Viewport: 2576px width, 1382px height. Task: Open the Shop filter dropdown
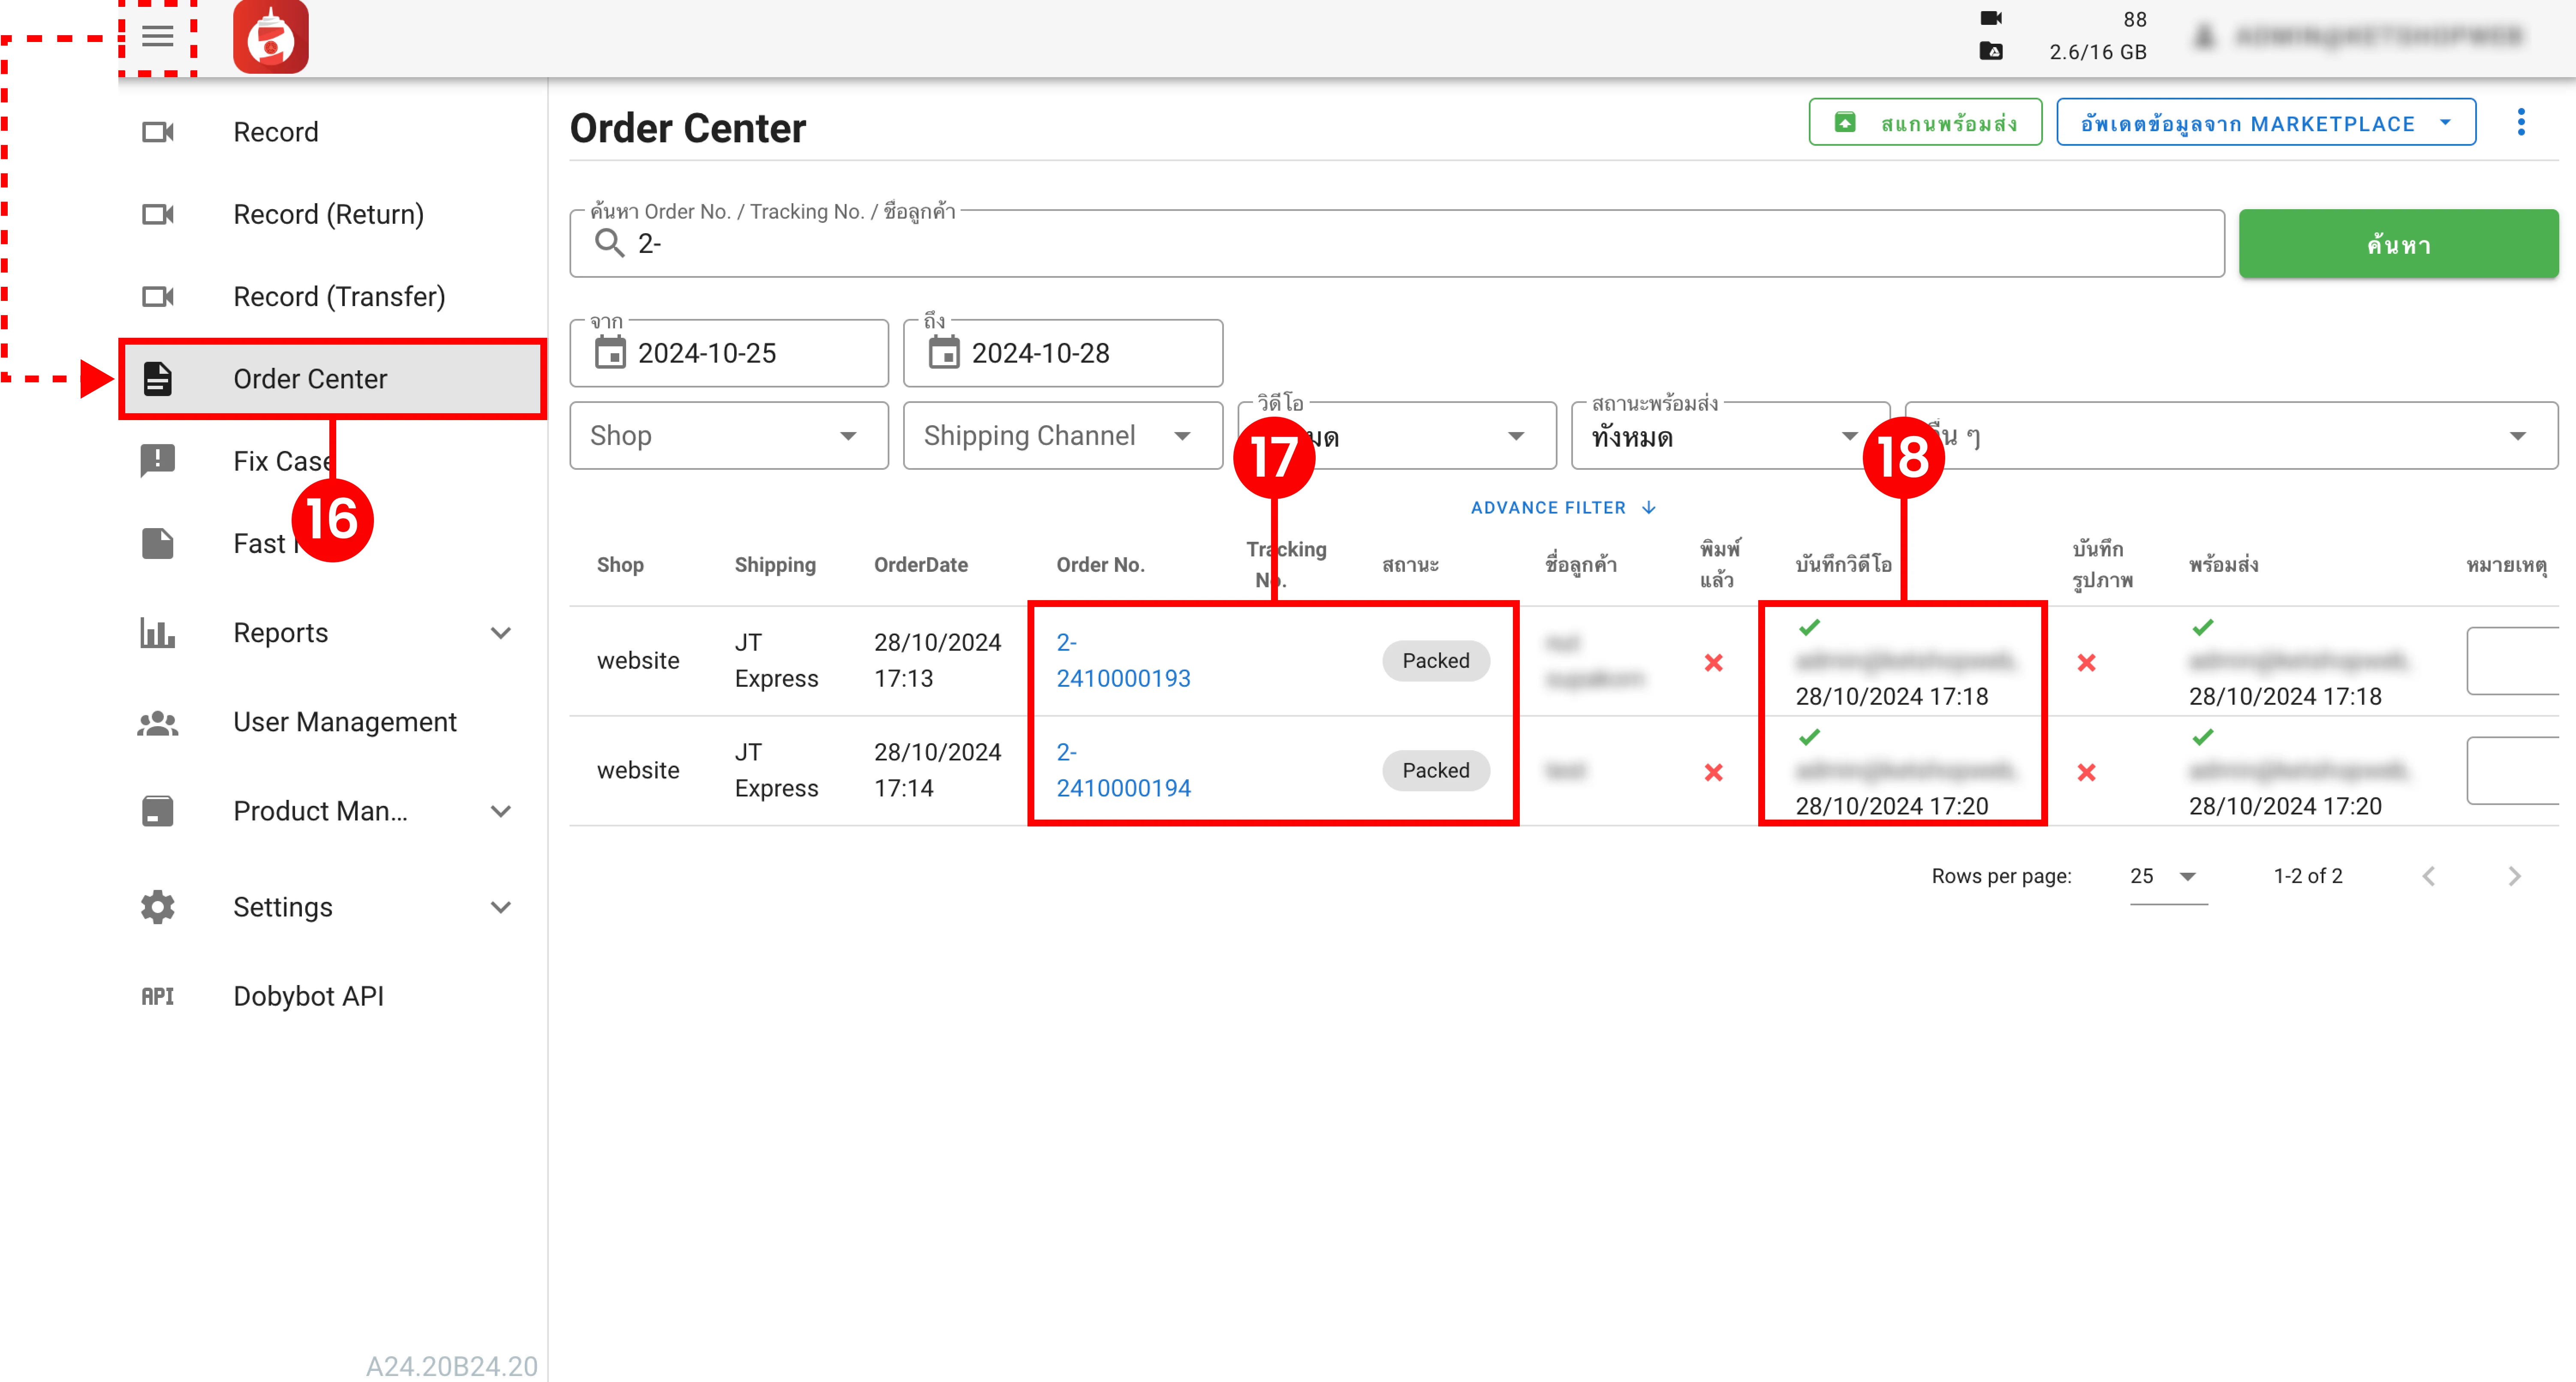point(729,436)
